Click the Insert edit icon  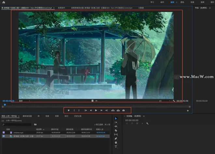point(113,110)
